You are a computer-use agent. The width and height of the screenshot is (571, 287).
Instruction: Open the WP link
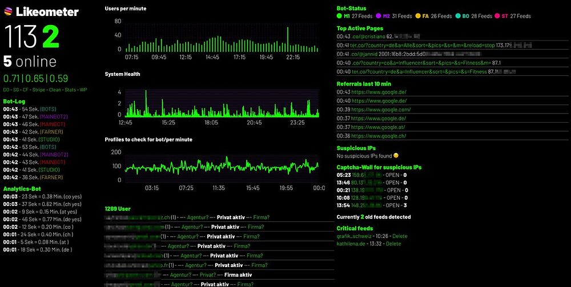[83, 90]
